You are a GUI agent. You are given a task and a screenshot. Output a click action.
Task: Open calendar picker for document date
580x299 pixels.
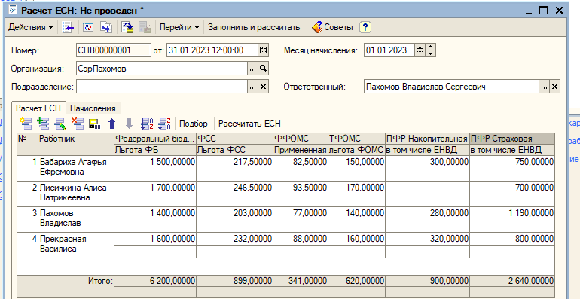click(264, 50)
